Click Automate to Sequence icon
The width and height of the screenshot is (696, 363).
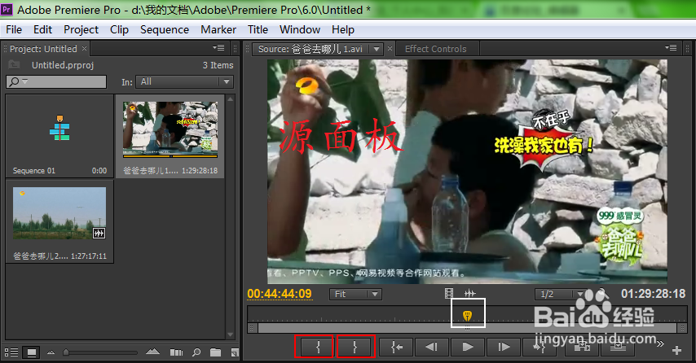[x=176, y=352]
